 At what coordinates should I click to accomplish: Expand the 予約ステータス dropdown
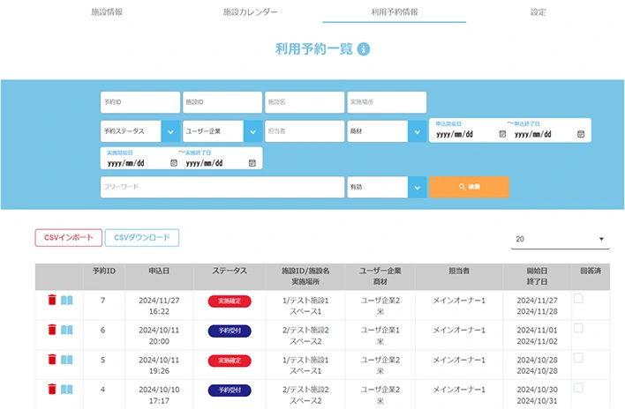pos(169,131)
